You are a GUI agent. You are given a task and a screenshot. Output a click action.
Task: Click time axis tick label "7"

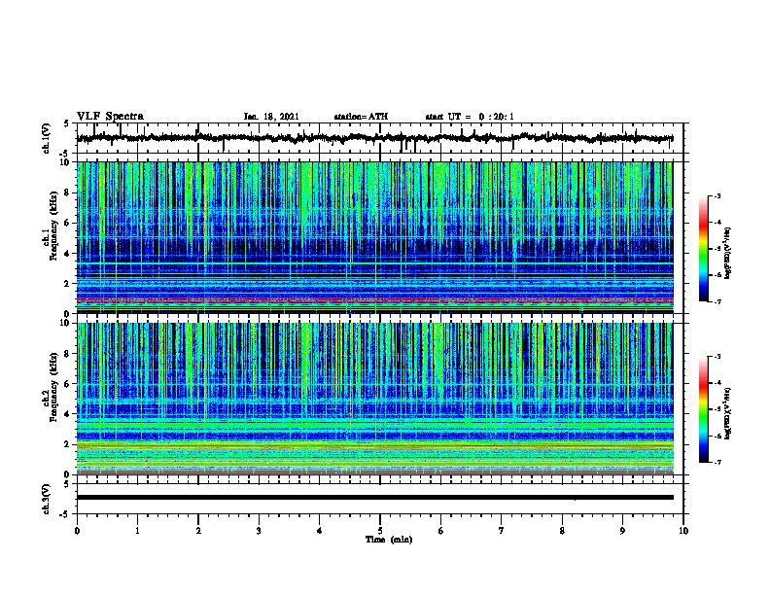(502, 531)
